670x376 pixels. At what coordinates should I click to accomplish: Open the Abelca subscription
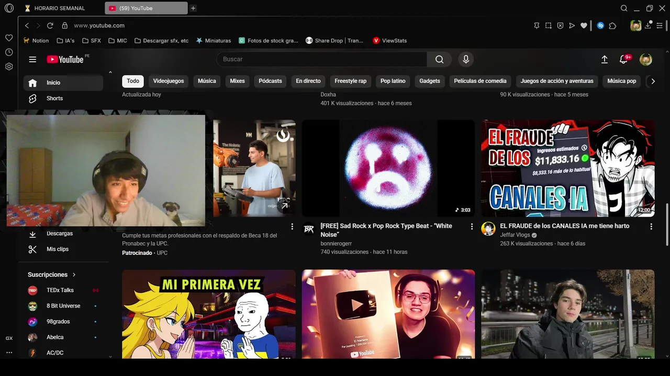click(x=63, y=337)
